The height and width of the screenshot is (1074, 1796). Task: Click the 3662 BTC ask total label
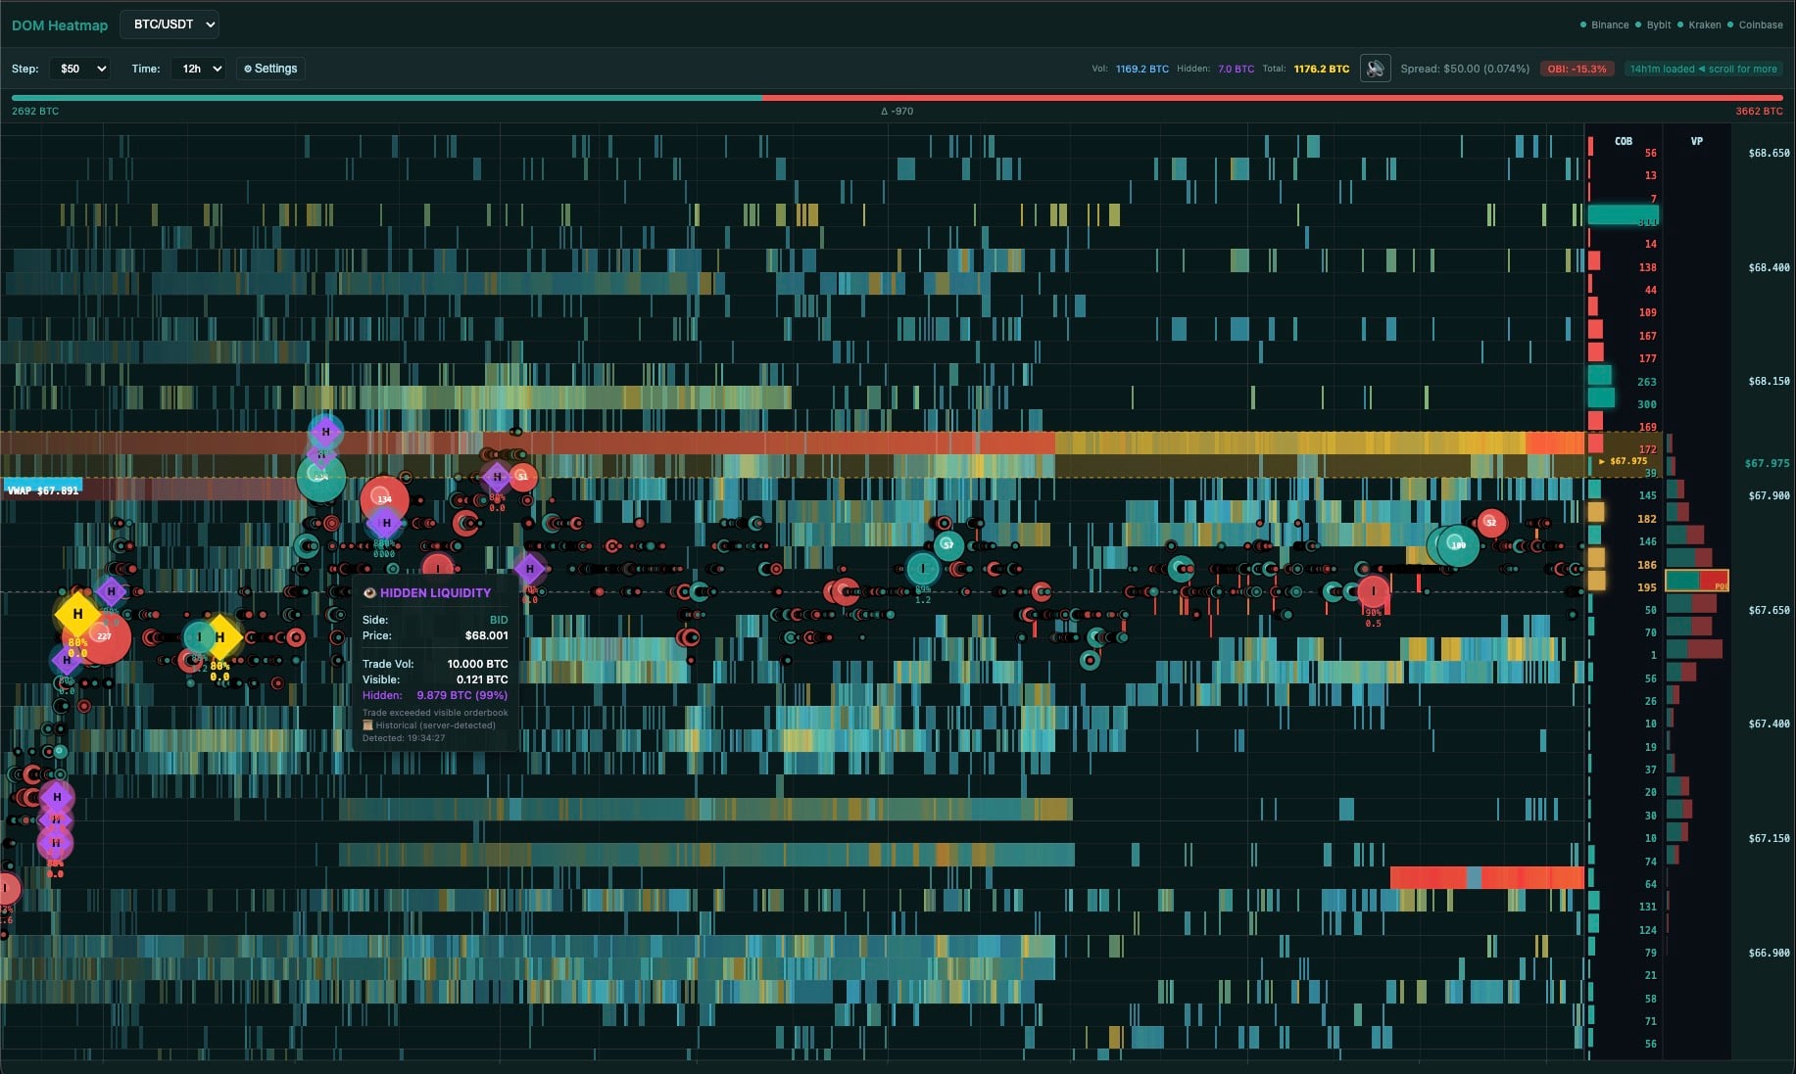(1759, 112)
